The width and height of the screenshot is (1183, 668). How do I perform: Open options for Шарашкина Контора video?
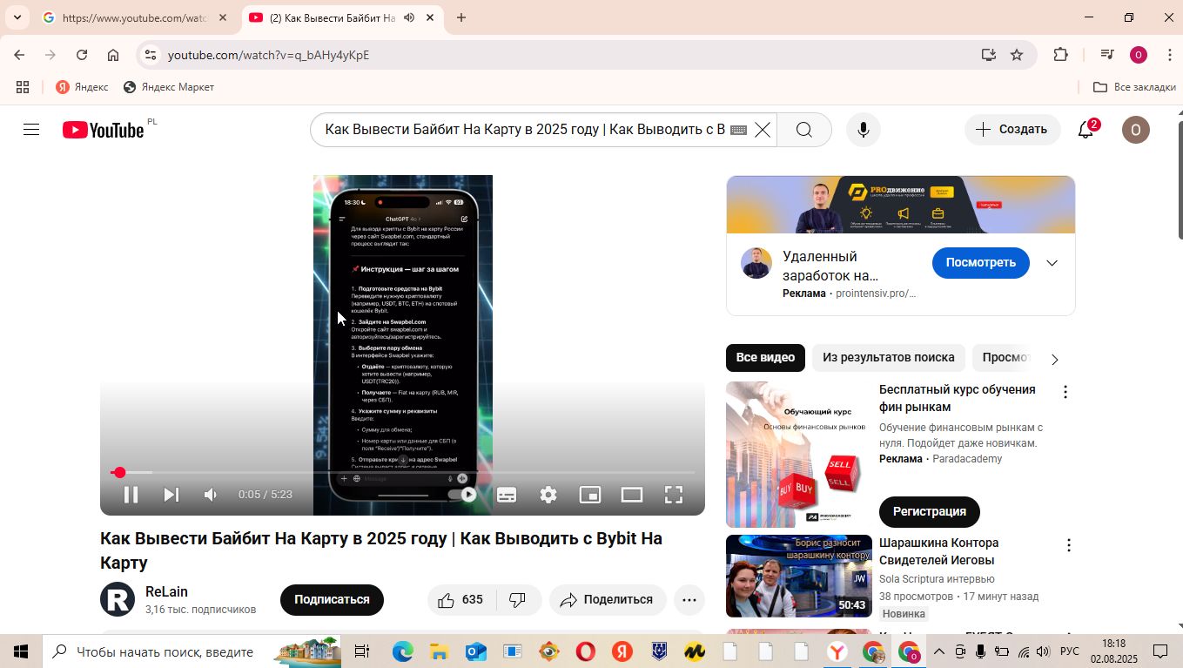1068,546
